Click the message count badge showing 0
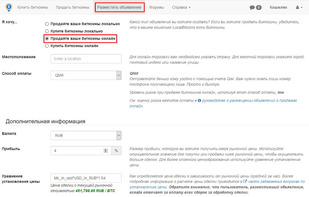Screen dimensions: 309x197 point(259,7)
